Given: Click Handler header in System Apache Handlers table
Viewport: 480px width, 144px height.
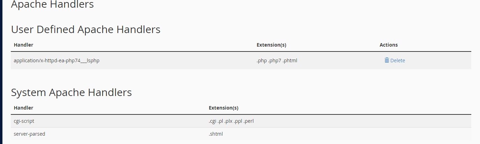Looking at the screenshot, I should 23,108.
